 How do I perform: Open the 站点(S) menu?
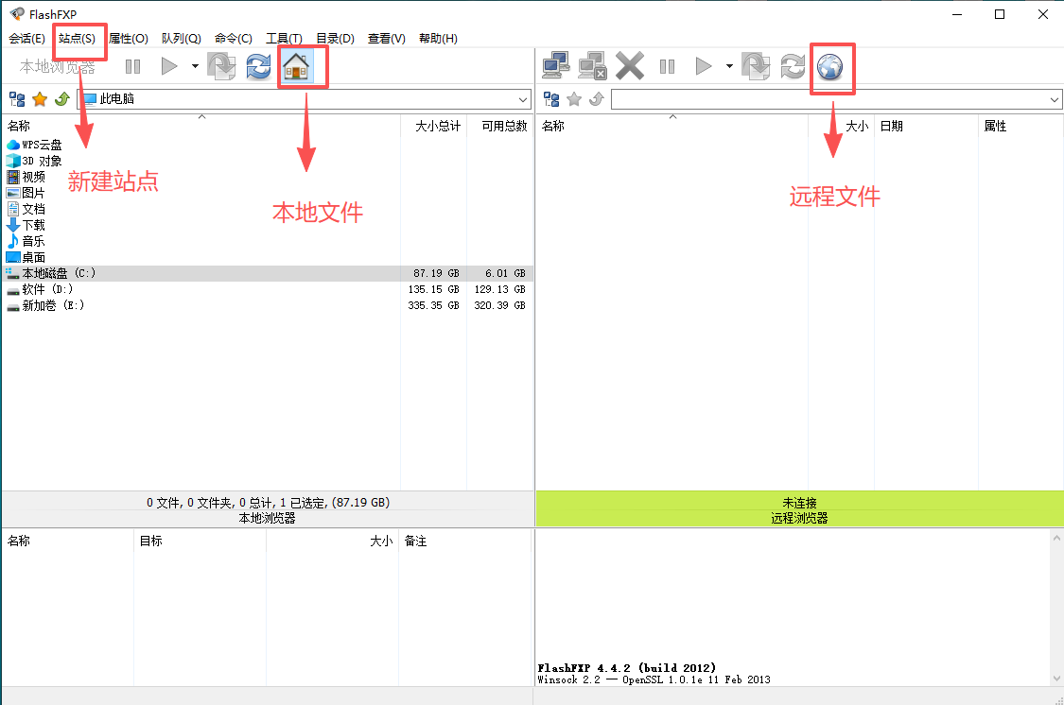[77, 39]
